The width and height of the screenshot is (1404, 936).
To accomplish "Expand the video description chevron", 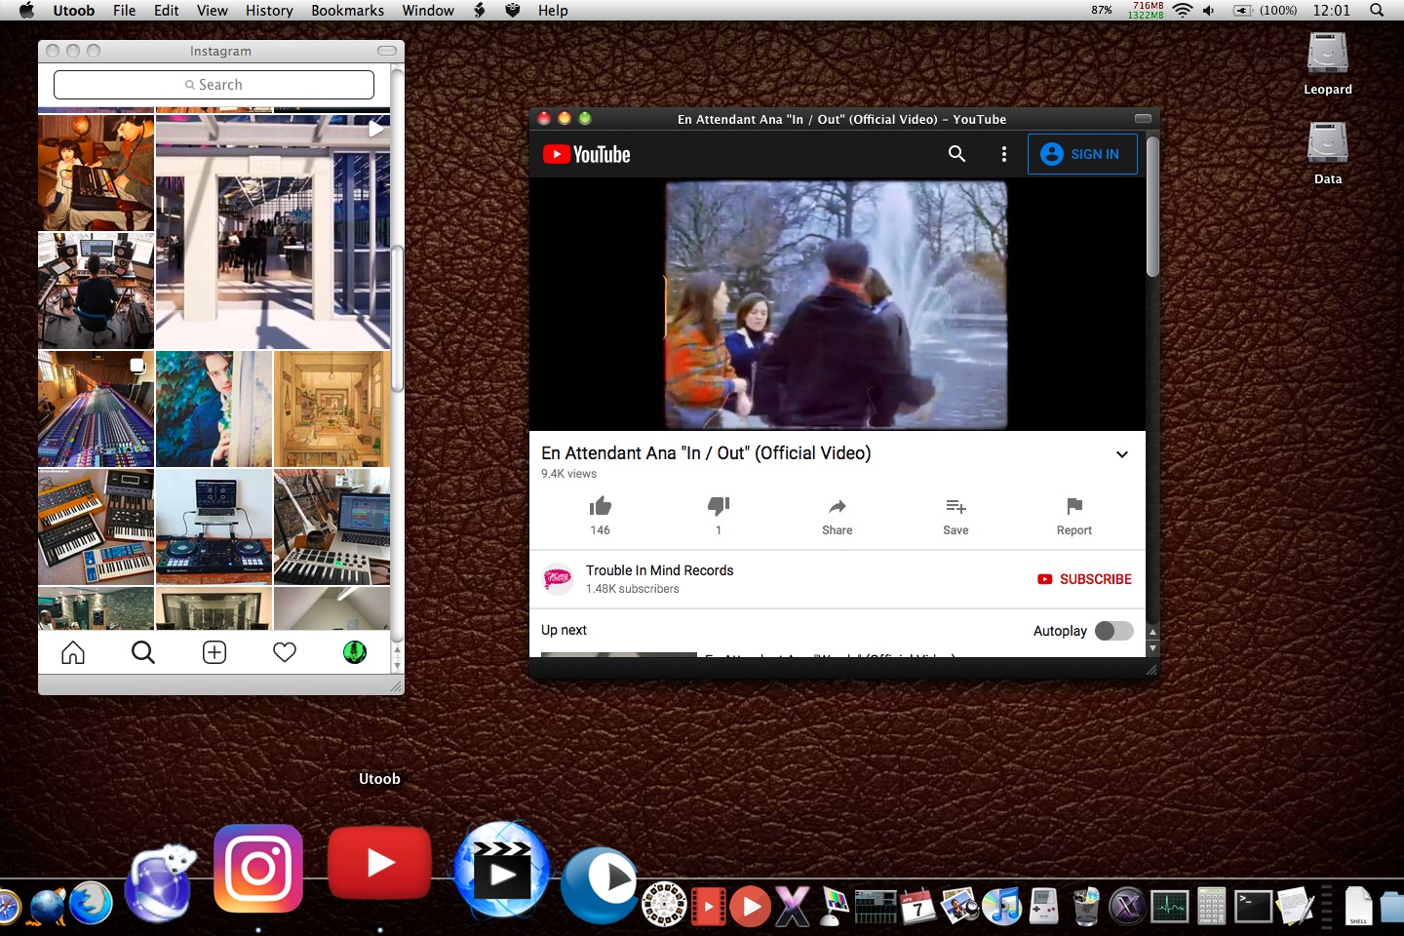I will 1122,454.
